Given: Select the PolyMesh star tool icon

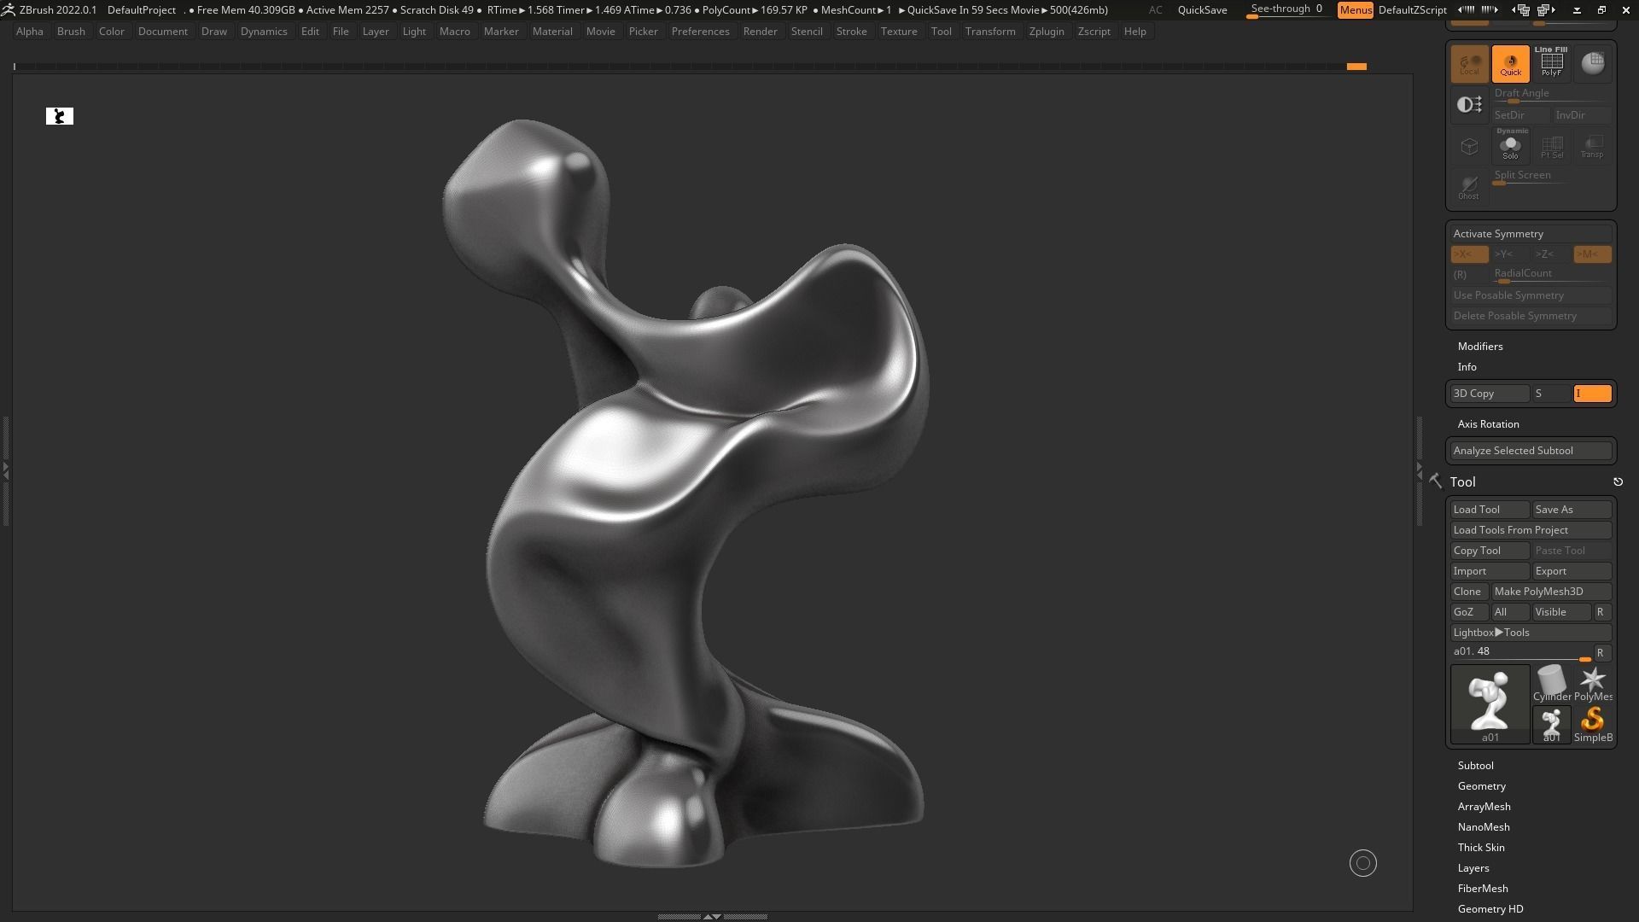Looking at the screenshot, I should 1593,685.
